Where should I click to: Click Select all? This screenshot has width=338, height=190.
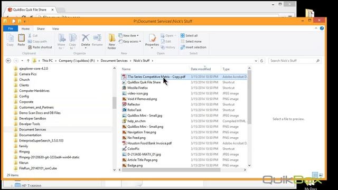(x=189, y=35)
